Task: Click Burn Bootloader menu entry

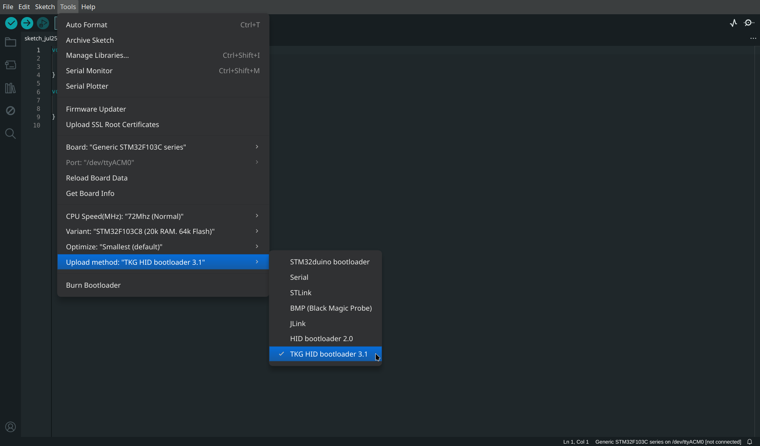Action: click(x=163, y=285)
